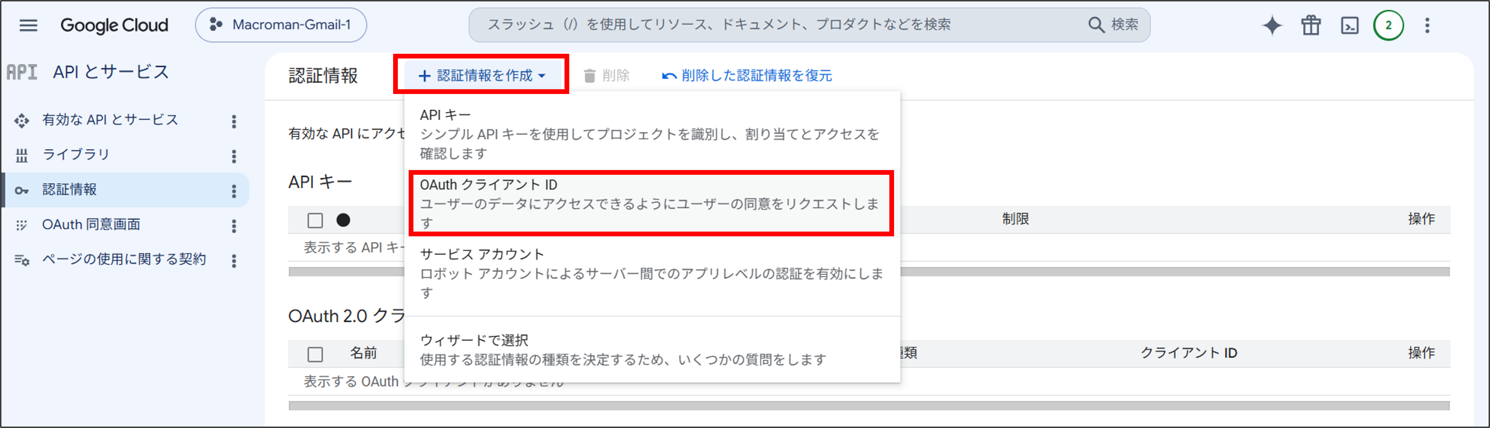Select 有効な API とサービス in sidebar
The width and height of the screenshot is (1490, 428).
tap(110, 120)
